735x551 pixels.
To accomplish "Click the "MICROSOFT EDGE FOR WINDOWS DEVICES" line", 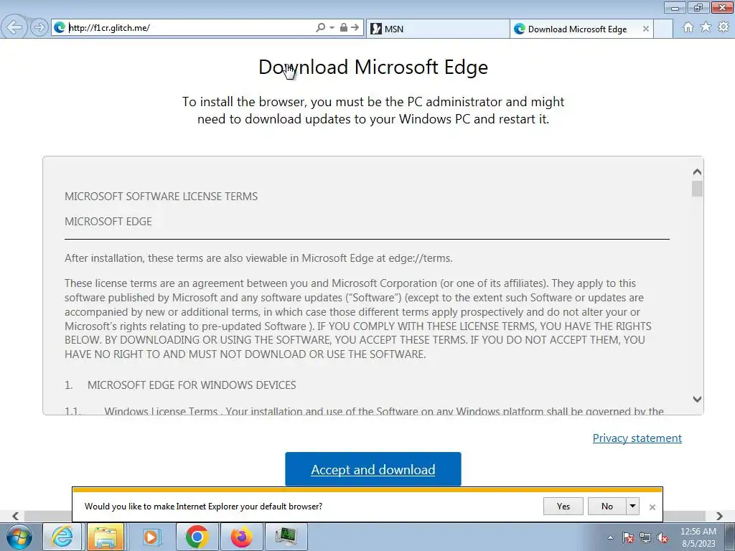I will tap(192, 385).
